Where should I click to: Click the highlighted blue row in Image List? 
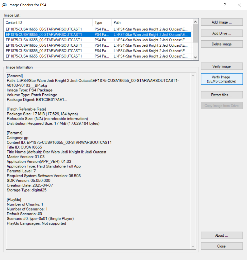click(x=48, y=34)
